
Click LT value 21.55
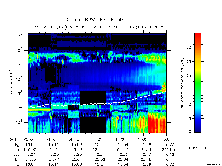pyautogui.click(x=31, y=159)
